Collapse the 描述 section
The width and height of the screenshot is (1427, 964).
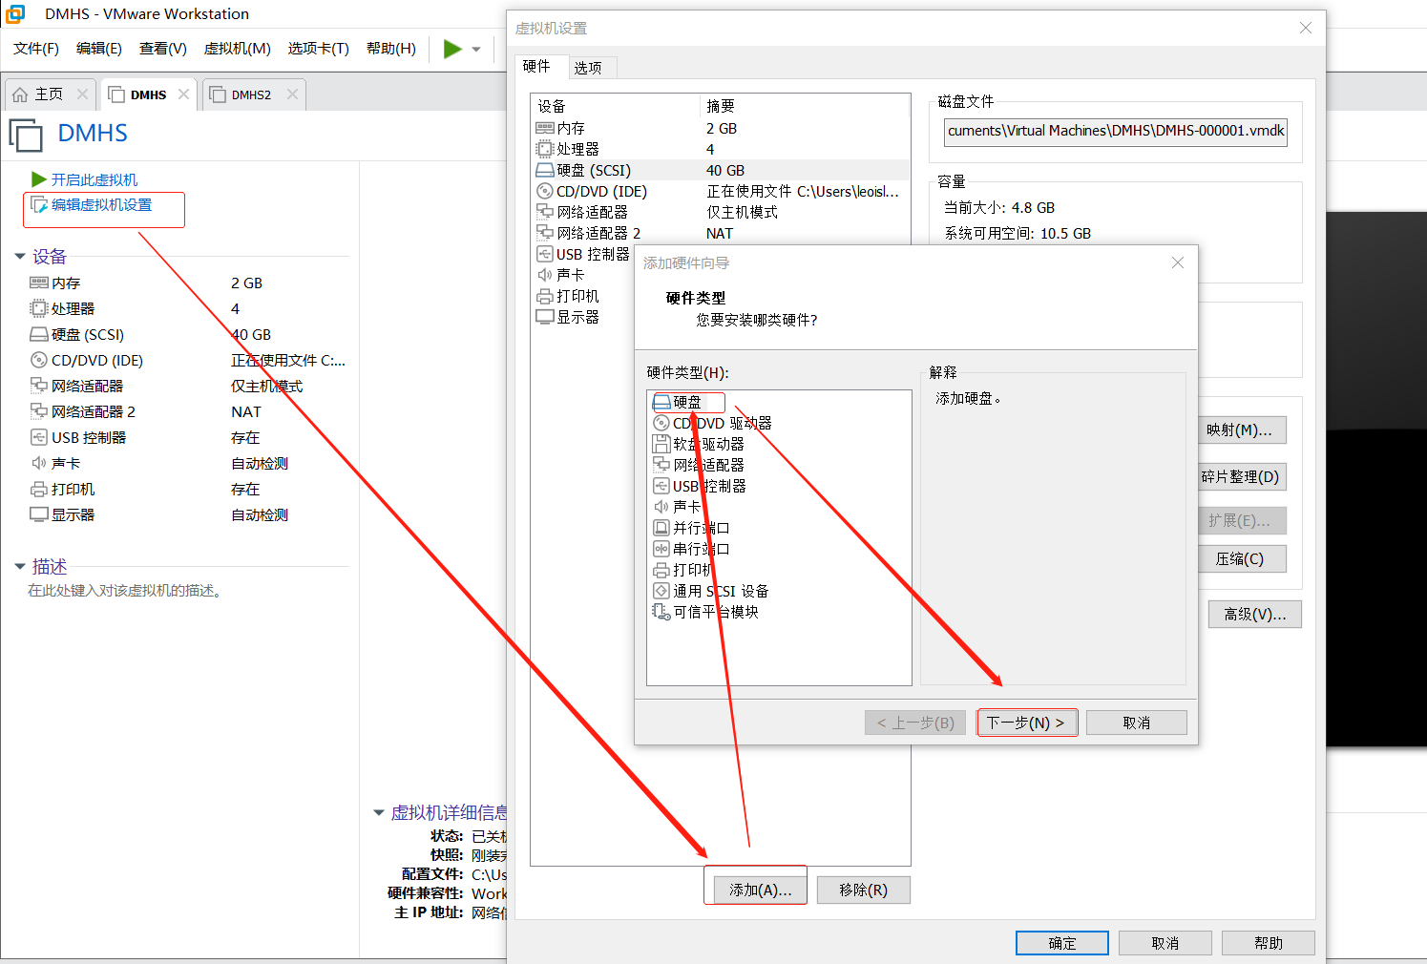click(x=21, y=565)
